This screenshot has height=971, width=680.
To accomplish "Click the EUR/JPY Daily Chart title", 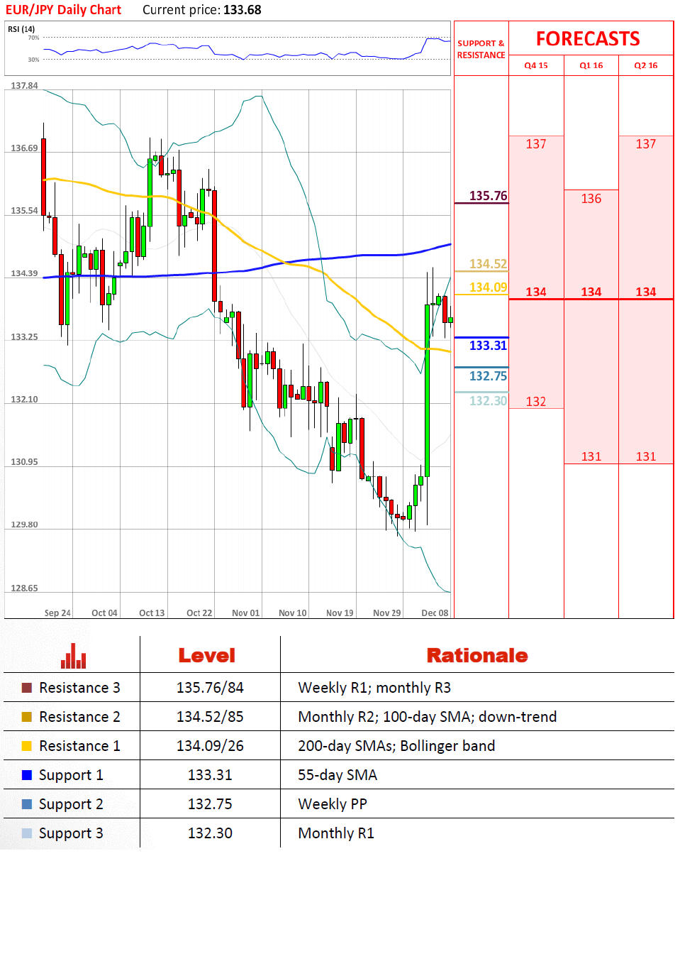I will coord(63,10).
